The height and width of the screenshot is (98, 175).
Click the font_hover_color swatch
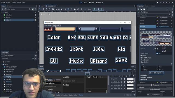pyautogui.click(x=130, y=88)
